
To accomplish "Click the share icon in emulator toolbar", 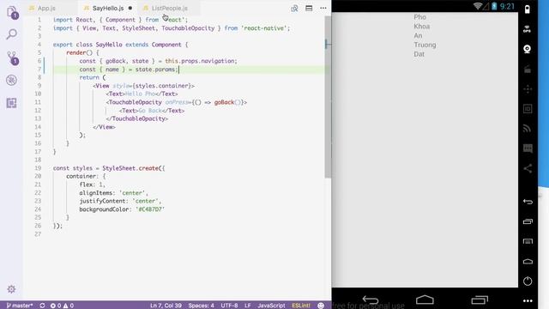I will (528, 168).
